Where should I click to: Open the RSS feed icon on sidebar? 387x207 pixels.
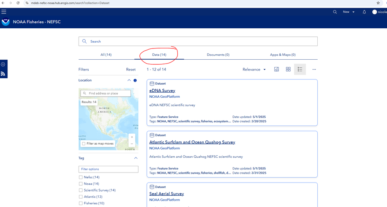coord(3,74)
